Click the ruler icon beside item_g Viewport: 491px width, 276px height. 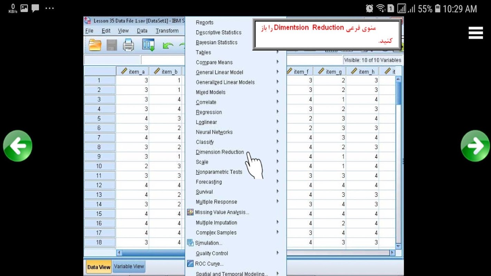click(321, 71)
